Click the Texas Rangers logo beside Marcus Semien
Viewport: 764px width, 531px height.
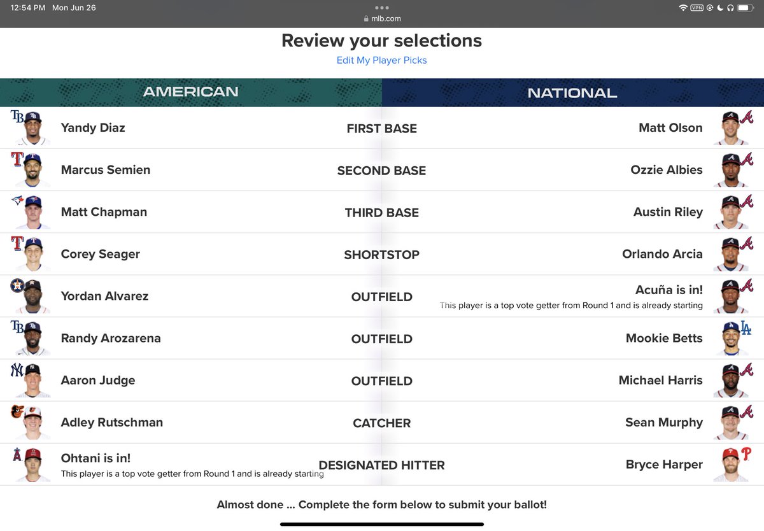click(x=17, y=159)
